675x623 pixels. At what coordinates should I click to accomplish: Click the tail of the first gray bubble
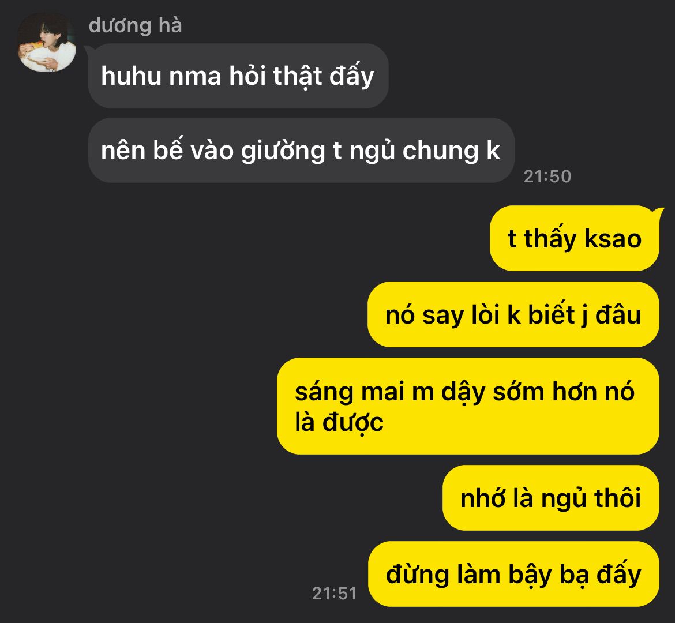87,50
